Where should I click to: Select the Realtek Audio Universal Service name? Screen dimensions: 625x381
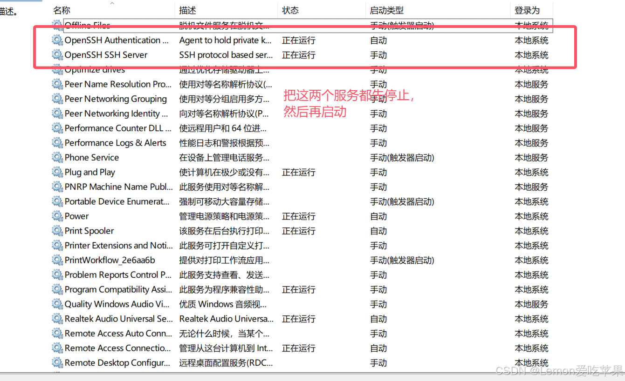click(x=118, y=319)
